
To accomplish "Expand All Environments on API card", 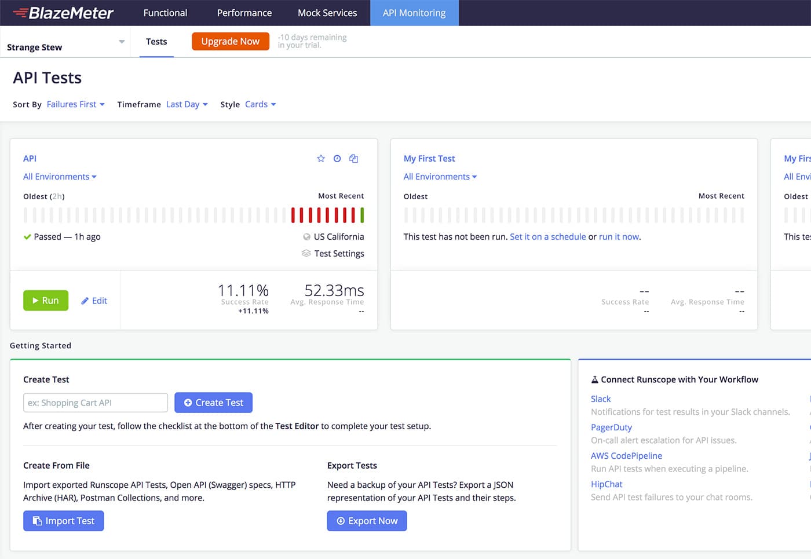I will pos(60,177).
